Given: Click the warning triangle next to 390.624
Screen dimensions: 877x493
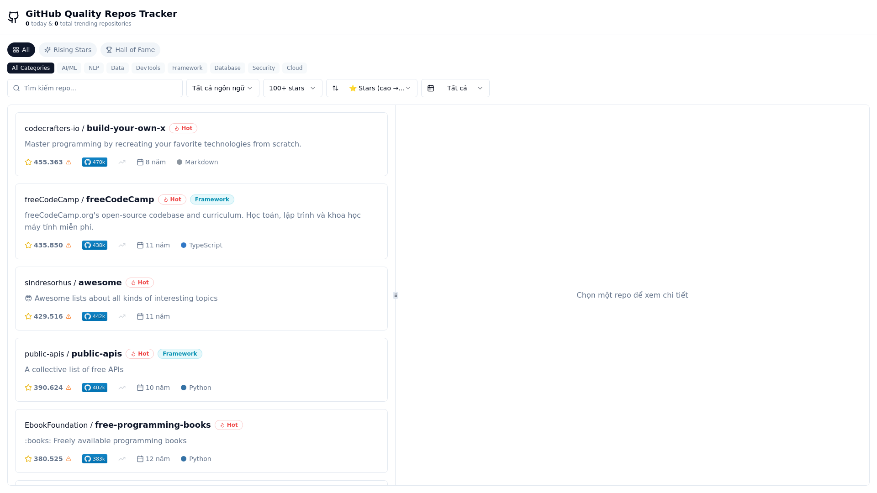Looking at the screenshot, I should (69, 388).
